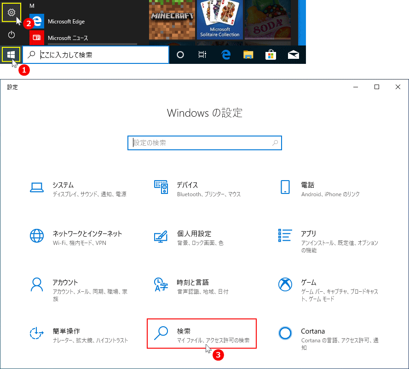Click the Cortana circle icon on taskbar
Screen dimensions: 409x369
coord(180,55)
